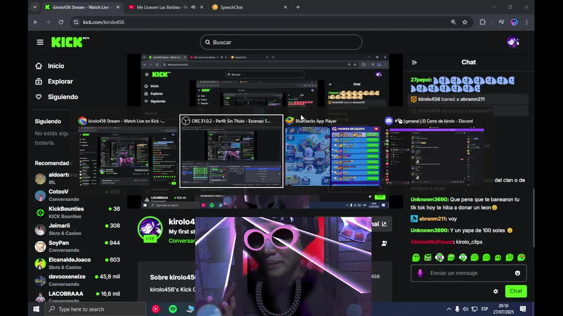563x316 pixels.
Task: Open chat settings gear
Action: [496, 291]
